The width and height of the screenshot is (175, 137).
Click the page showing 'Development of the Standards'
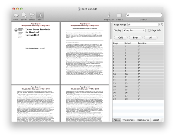pyautogui.click(x=85, y=53)
